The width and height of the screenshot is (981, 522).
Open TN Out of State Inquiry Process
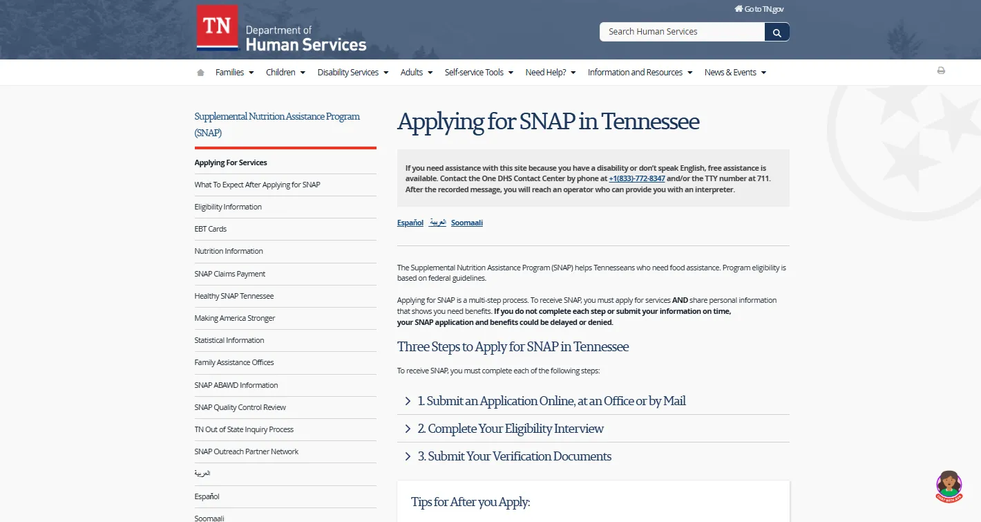244,429
